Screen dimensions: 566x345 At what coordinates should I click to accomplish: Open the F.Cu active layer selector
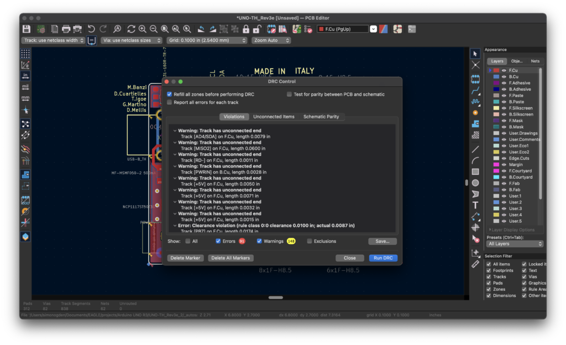347,29
